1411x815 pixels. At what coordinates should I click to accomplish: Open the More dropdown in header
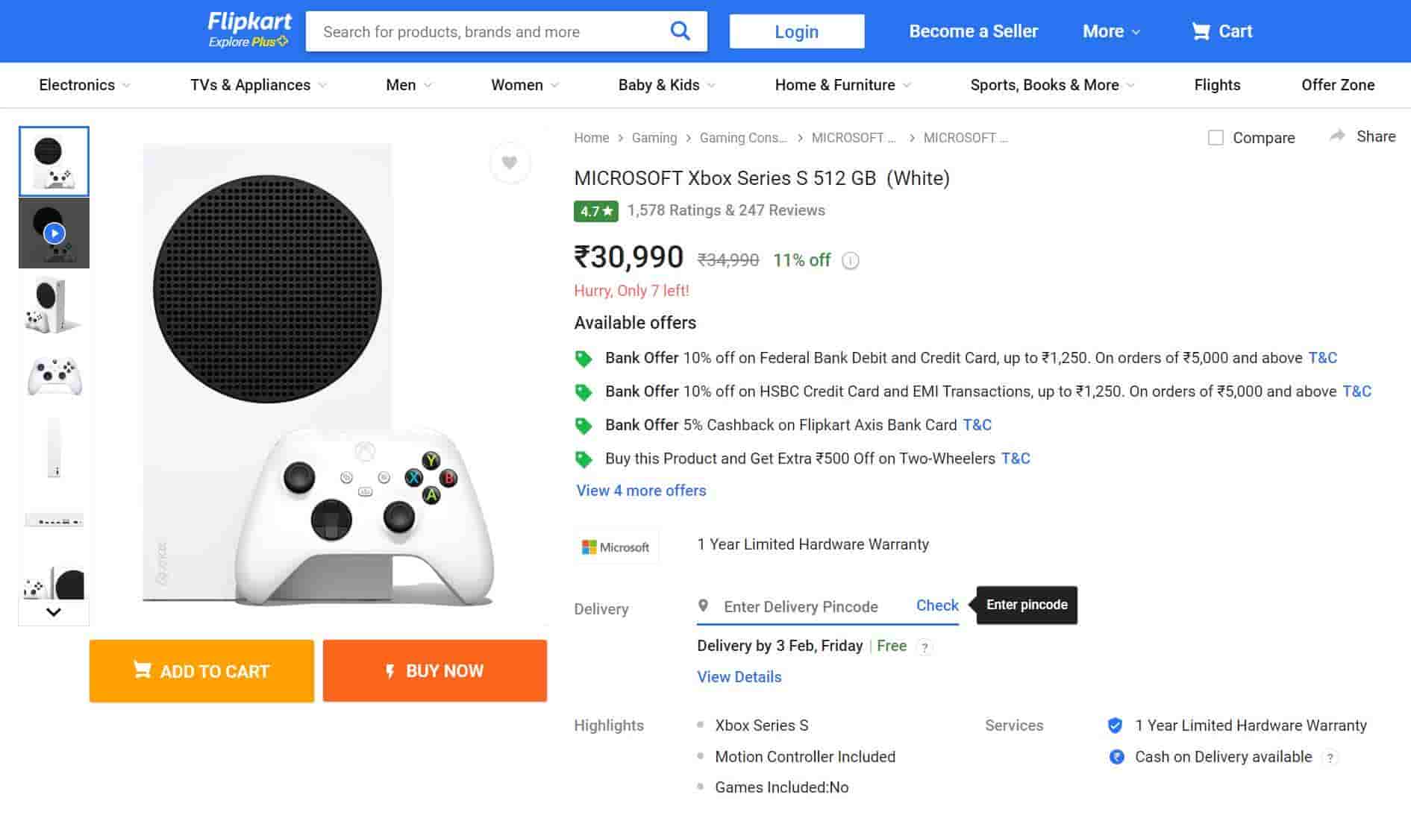click(1110, 31)
